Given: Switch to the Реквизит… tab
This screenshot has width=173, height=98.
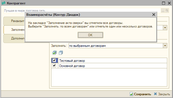Looking at the screenshot, I should point(14,21).
